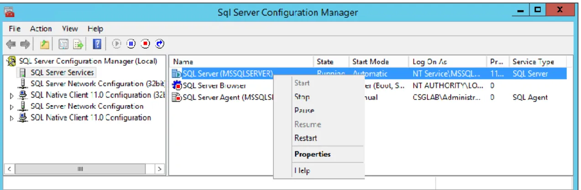Image resolution: width=581 pixels, height=190 pixels.
Task: Sort by the Start Mode column header
Action: coord(379,62)
